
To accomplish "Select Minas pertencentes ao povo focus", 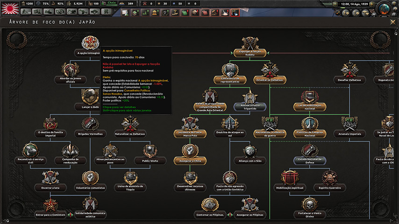I will click(110, 154).
